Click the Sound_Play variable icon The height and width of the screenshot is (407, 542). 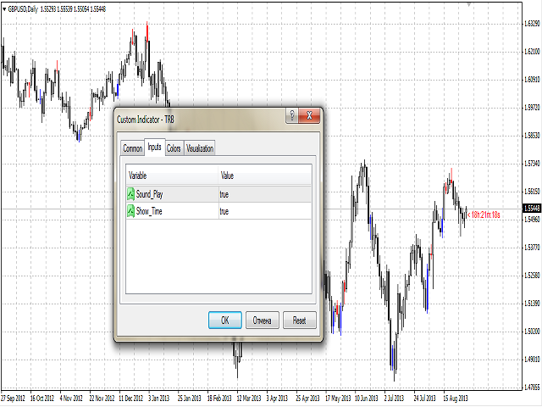130,194
